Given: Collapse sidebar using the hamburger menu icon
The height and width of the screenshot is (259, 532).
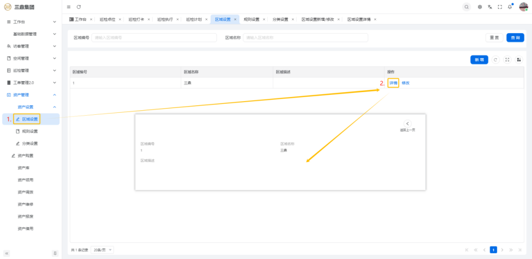Looking at the screenshot, I should click(69, 7).
